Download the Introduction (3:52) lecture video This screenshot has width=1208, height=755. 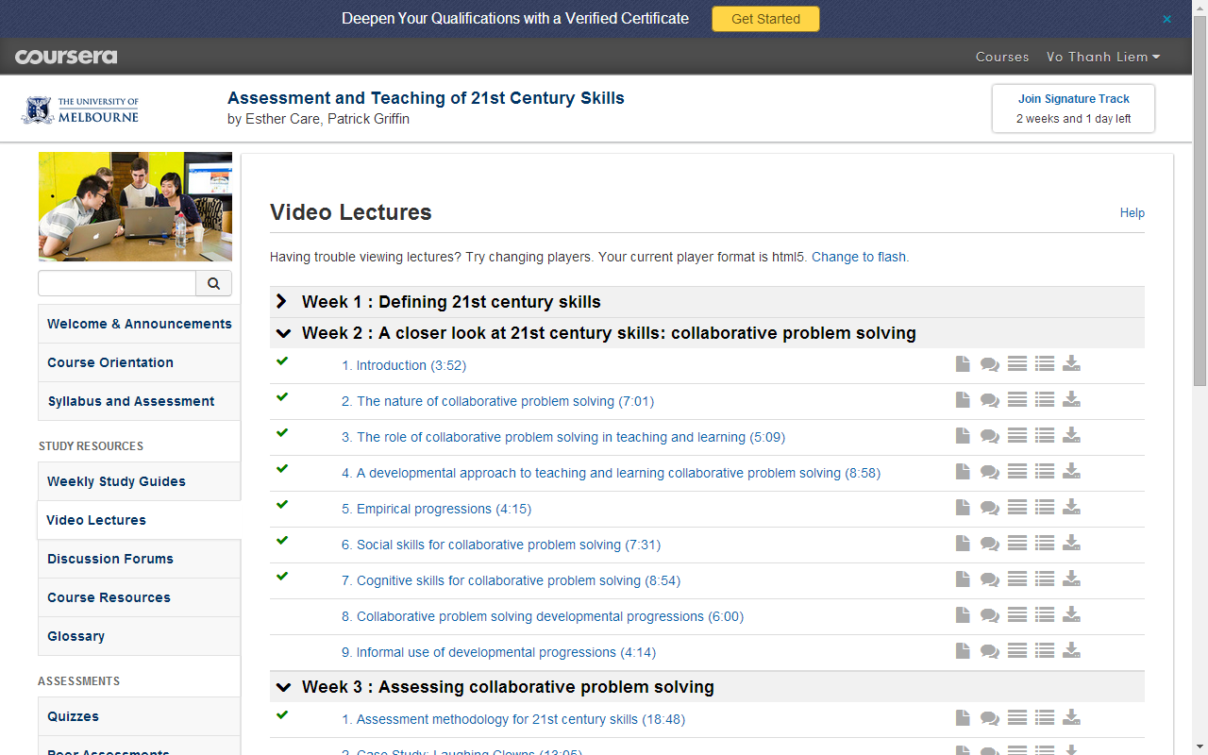point(1071,364)
